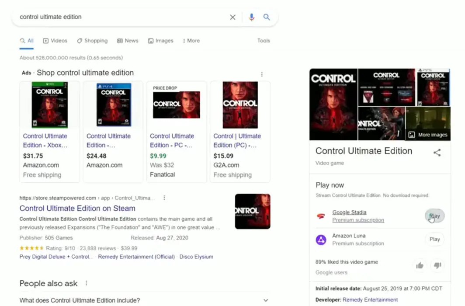
Task: Click thumbs up like icon
Action: 420,265
